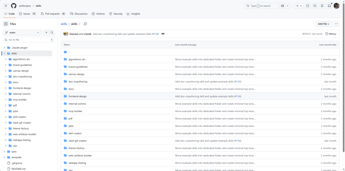The height and width of the screenshot is (171, 345).
Task: Expand the commit message ellipsis button
Action: coord(163,34)
